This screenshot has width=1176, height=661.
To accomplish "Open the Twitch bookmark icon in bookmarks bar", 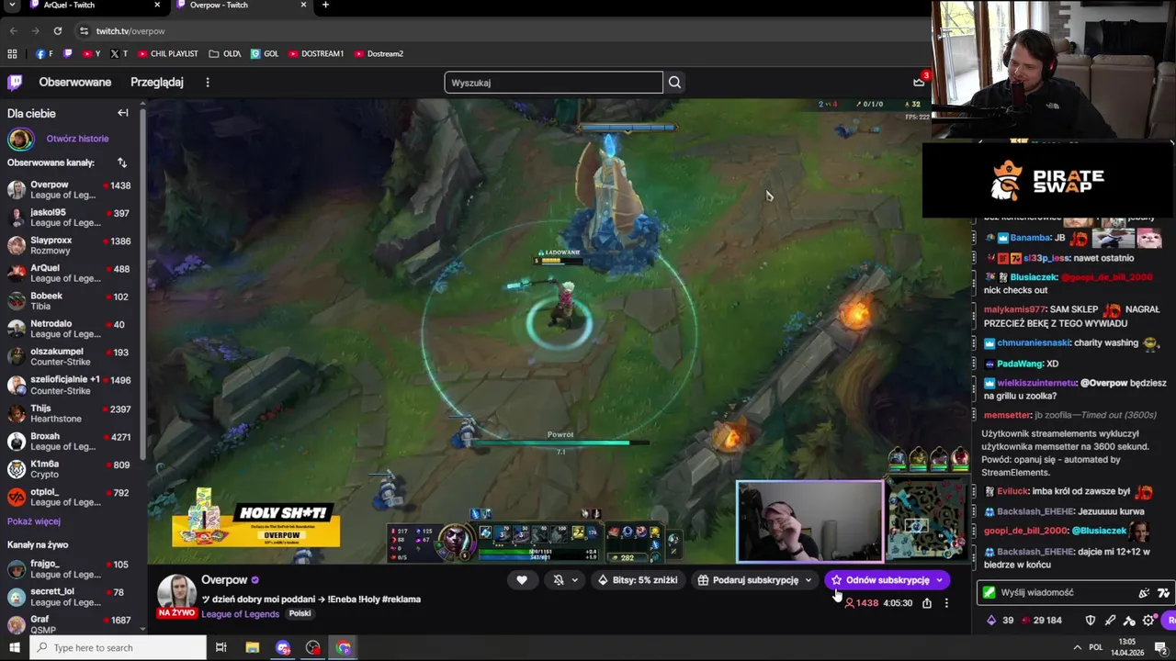I will point(67,54).
